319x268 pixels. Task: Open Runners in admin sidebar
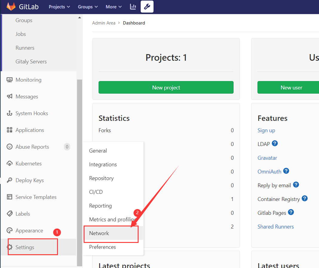[x=25, y=48]
